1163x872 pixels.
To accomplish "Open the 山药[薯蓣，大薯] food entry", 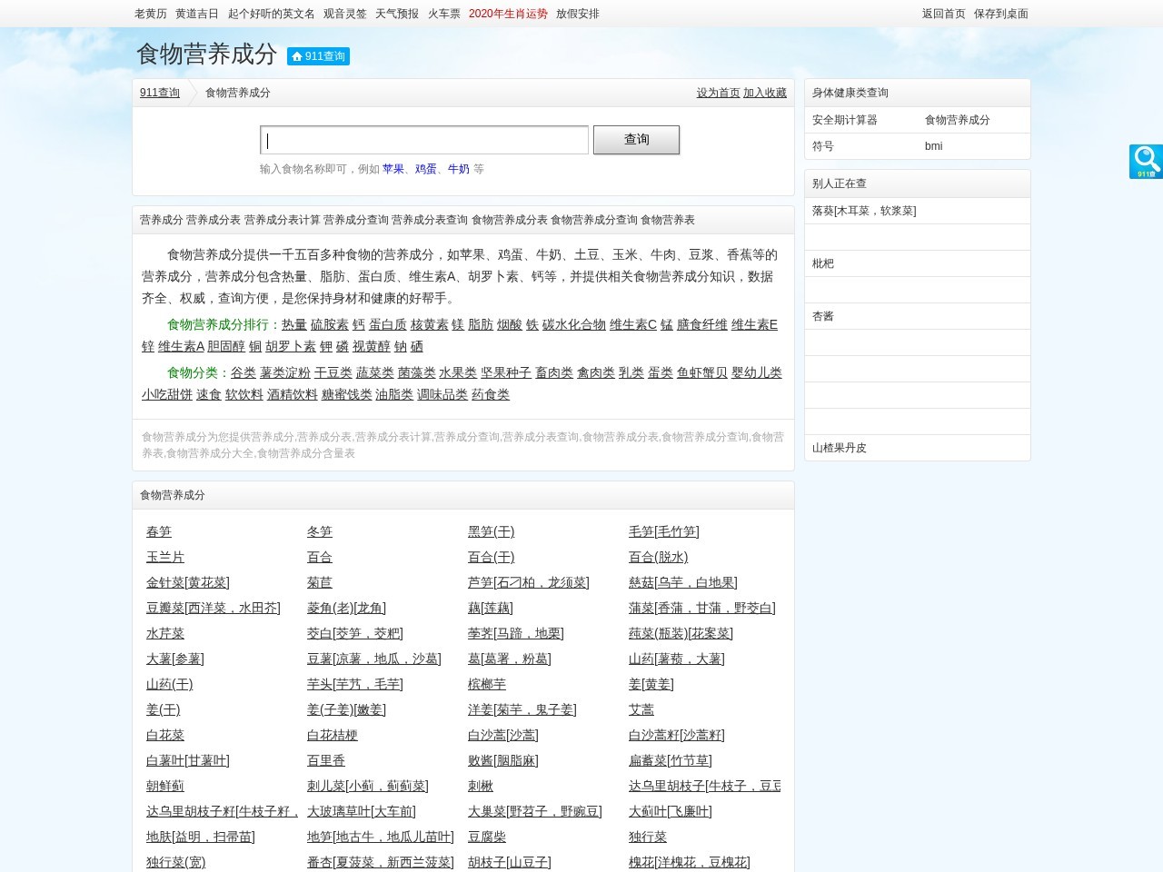I will (x=677, y=659).
